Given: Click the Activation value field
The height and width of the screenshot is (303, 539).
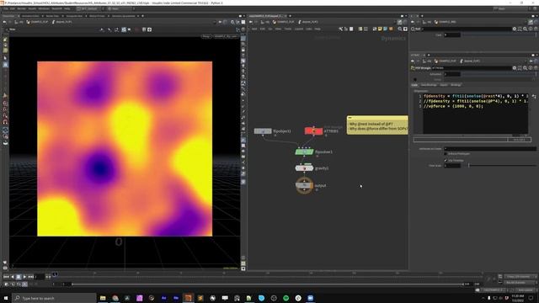Looking at the screenshot, I should pyautogui.click(x=451, y=74).
